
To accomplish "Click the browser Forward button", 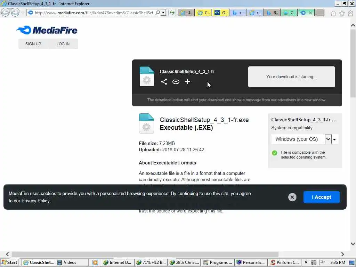I will [x=15, y=13].
